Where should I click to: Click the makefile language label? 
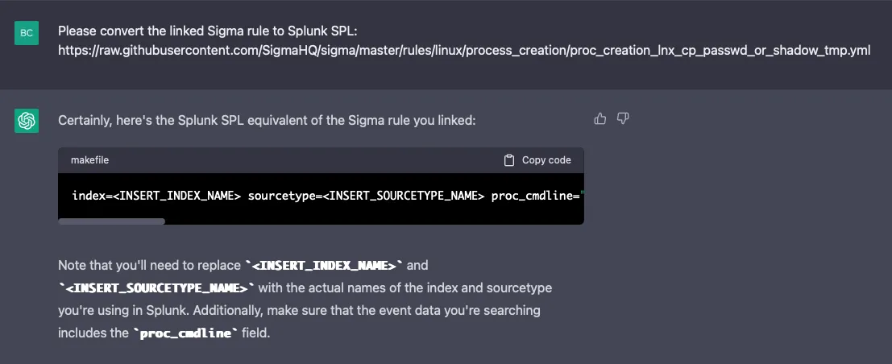(90, 160)
